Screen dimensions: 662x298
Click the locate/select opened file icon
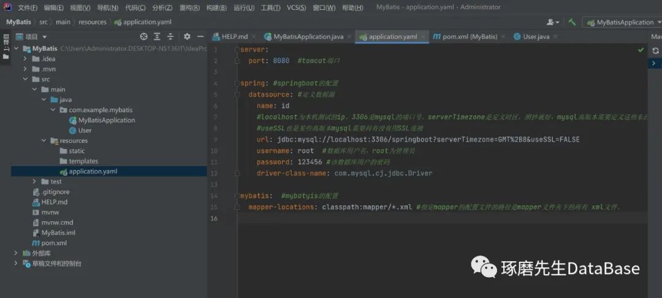click(143, 37)
